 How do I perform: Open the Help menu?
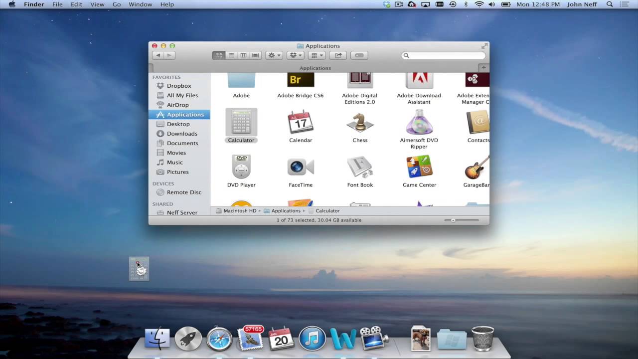(x=167, y=4)
